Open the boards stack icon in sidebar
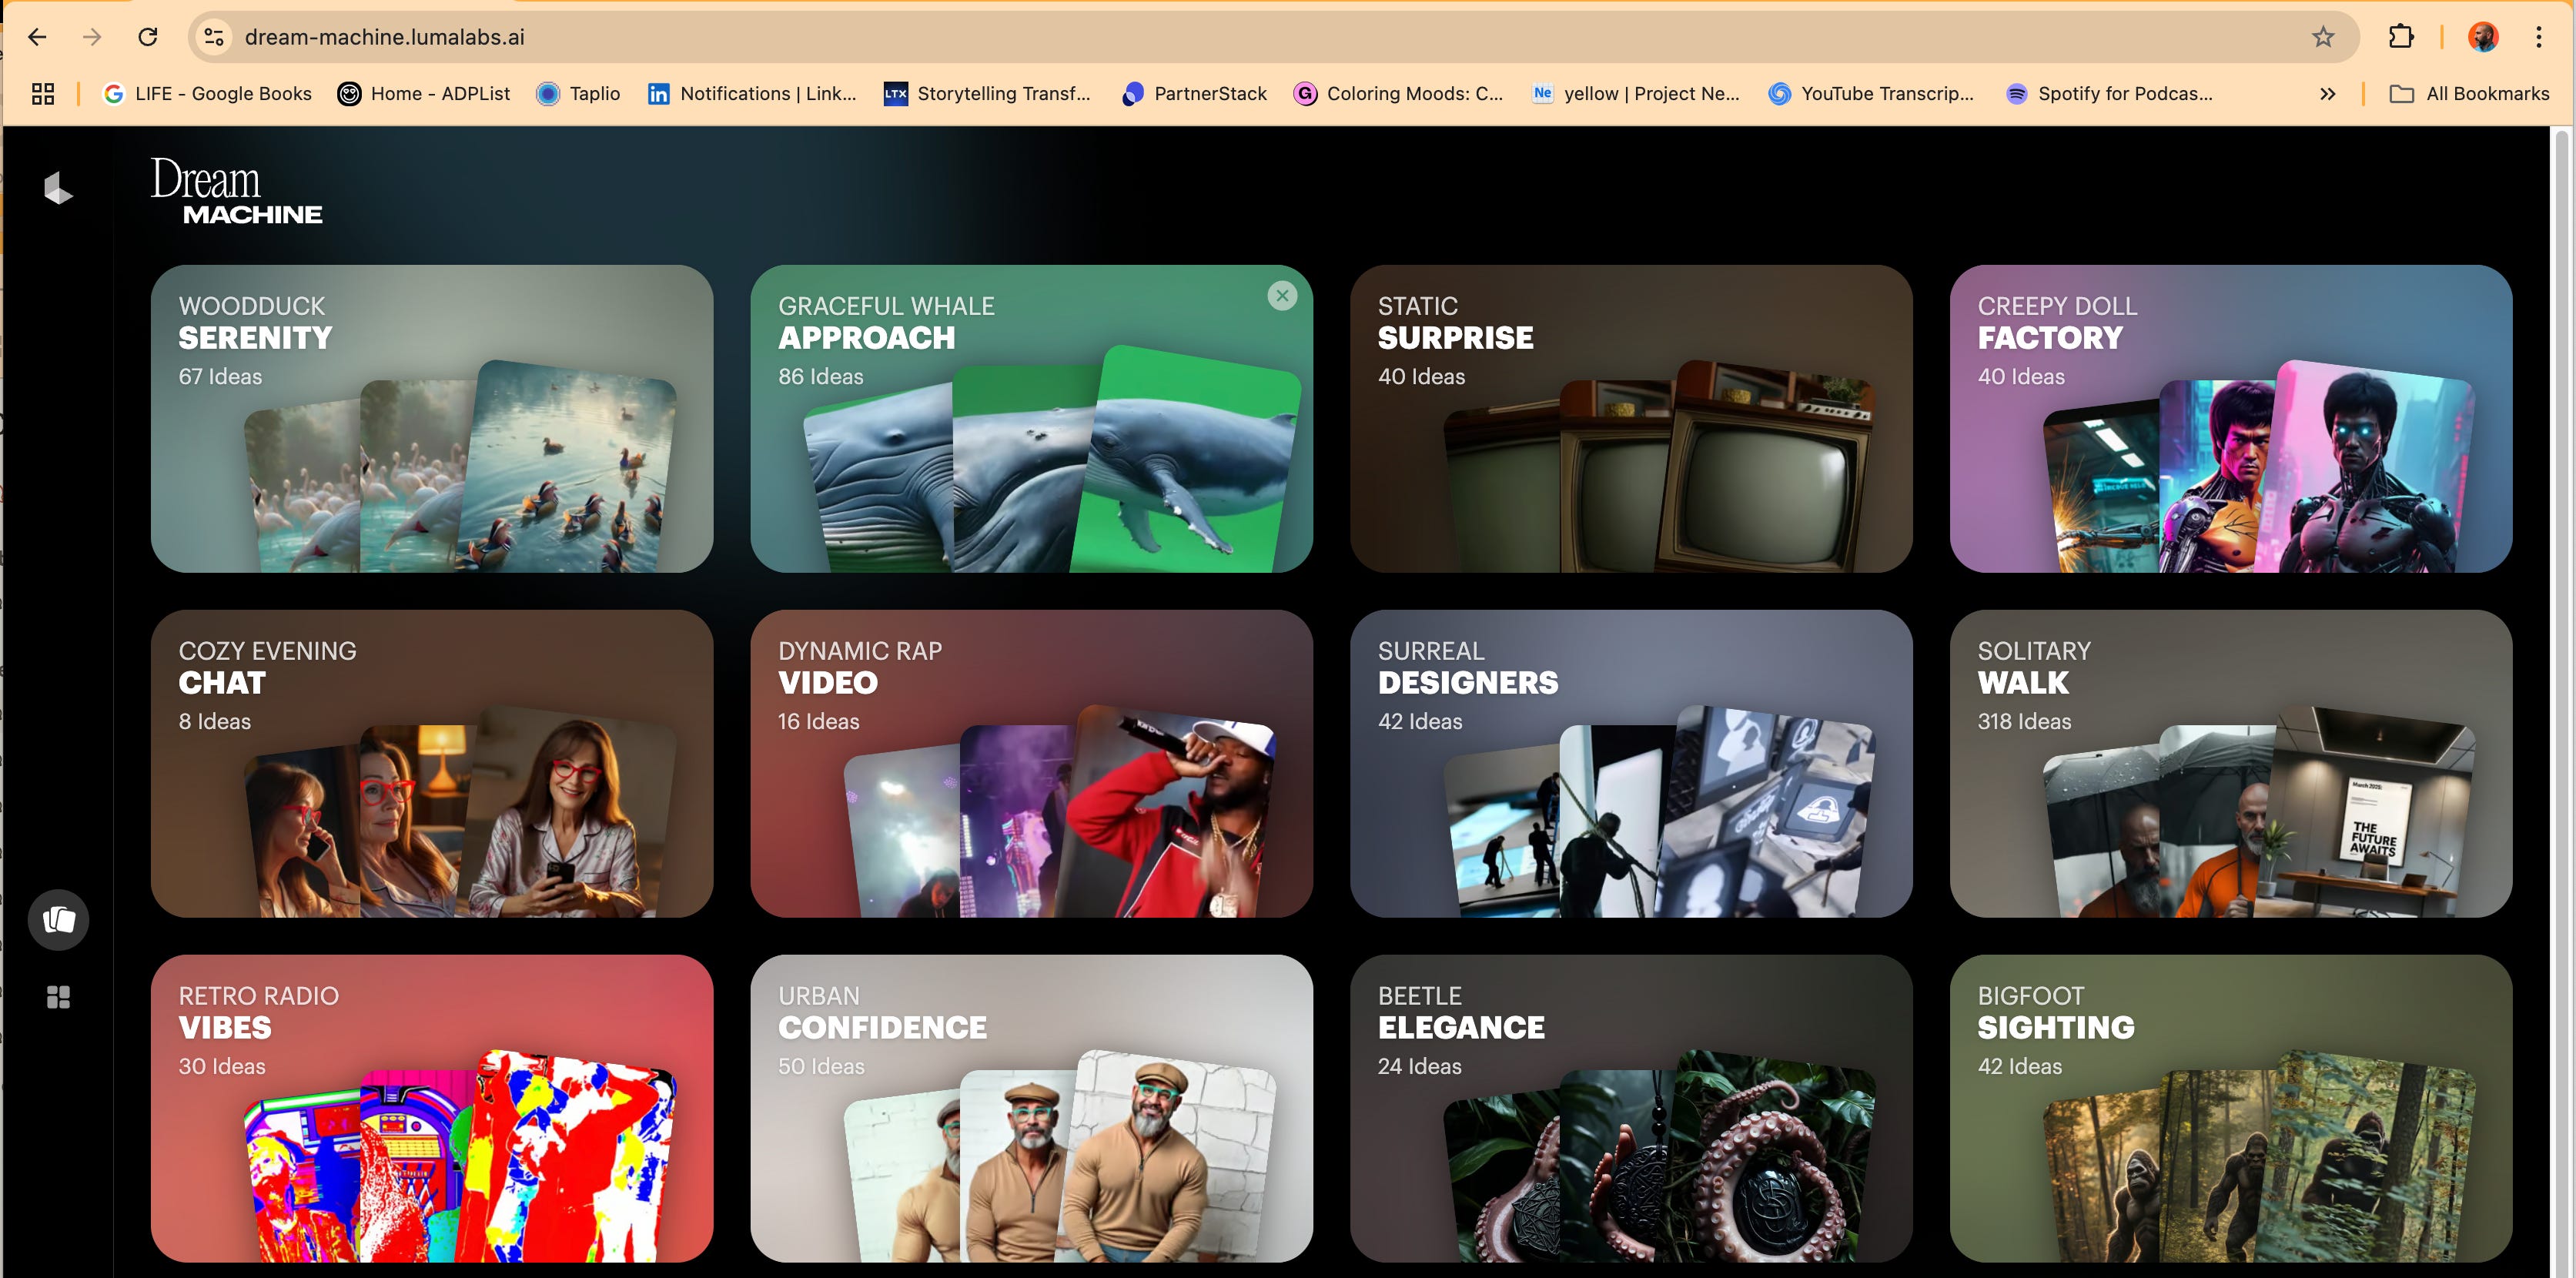The width and height of the screenshot is (2576, 1278). point(58,919)
